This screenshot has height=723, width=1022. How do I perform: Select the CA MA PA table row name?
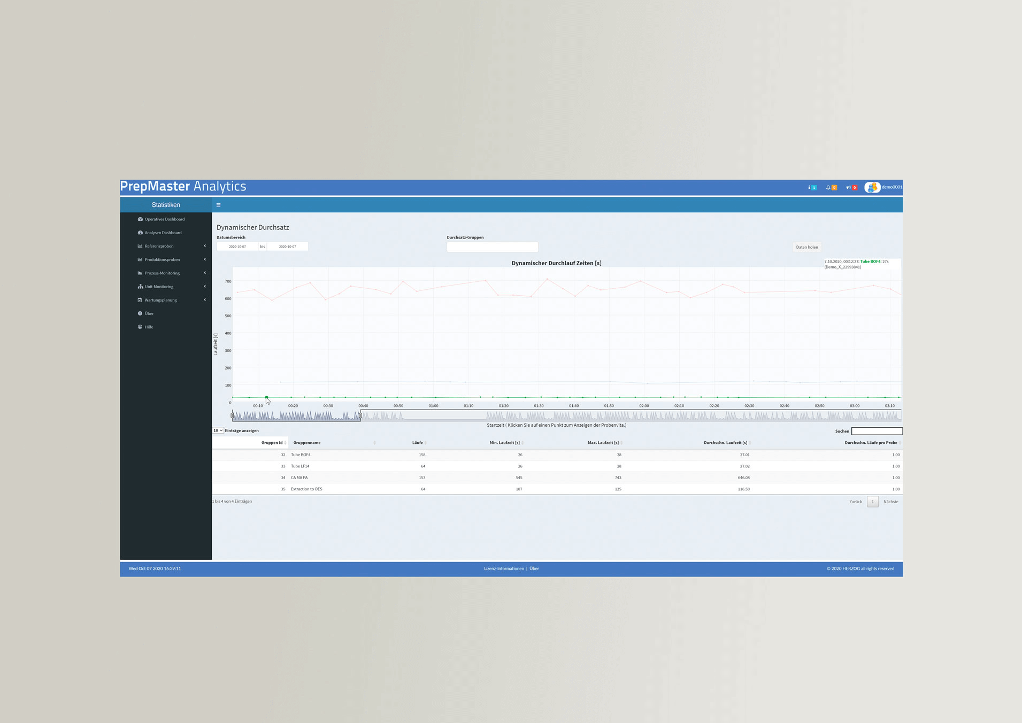pos(299,478)
